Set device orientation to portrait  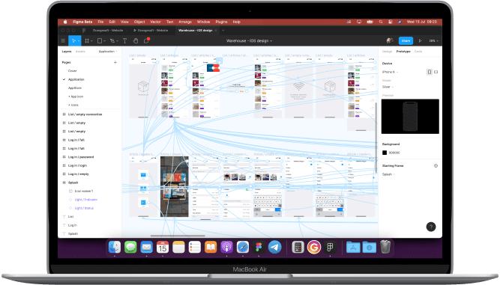pyautogui.click(x=430, y=72)
